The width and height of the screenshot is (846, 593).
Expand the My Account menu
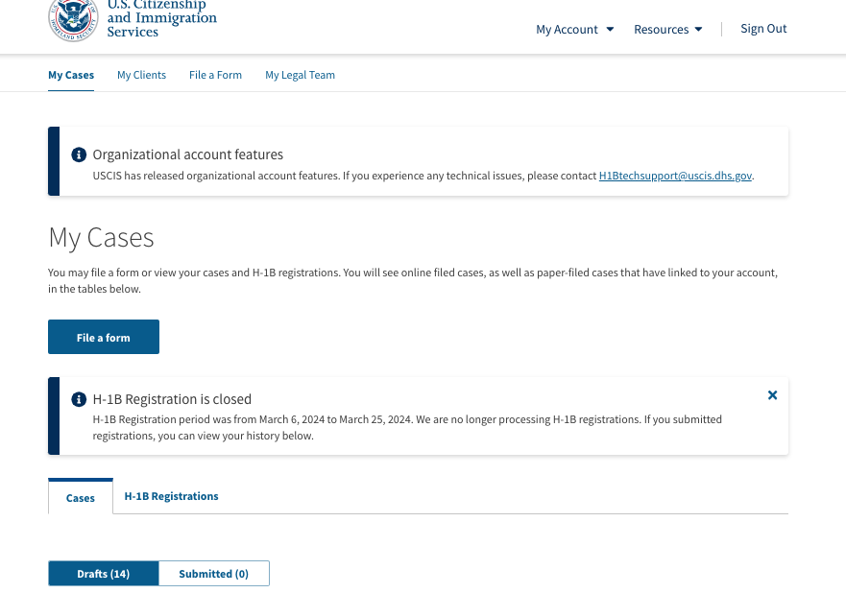click(574, 29)
